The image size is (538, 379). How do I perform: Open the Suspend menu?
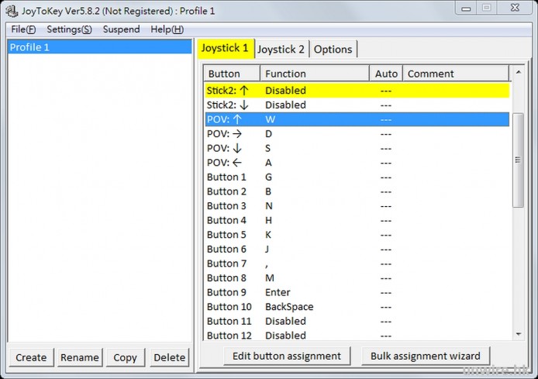point(122,29)
